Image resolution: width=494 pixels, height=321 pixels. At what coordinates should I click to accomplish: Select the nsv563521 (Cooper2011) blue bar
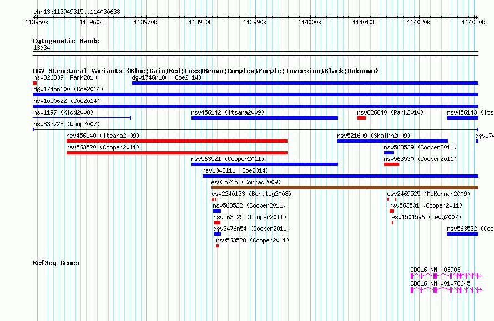265,164
